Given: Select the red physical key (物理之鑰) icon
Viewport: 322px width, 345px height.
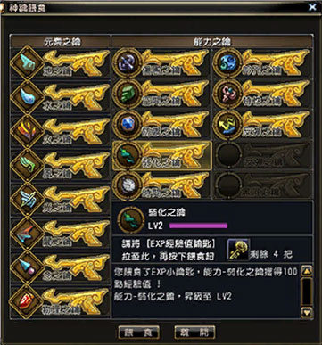Looking at the screenshot, I should pos(27,301).
